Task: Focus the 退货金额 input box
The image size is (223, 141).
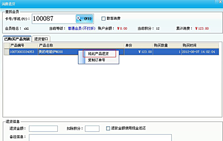Action: coord(43,129)
